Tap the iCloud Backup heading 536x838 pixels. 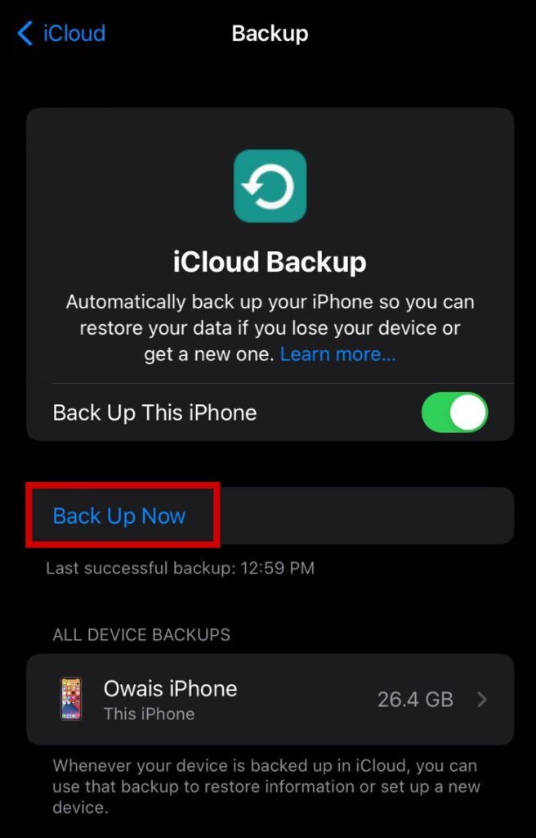270,262
